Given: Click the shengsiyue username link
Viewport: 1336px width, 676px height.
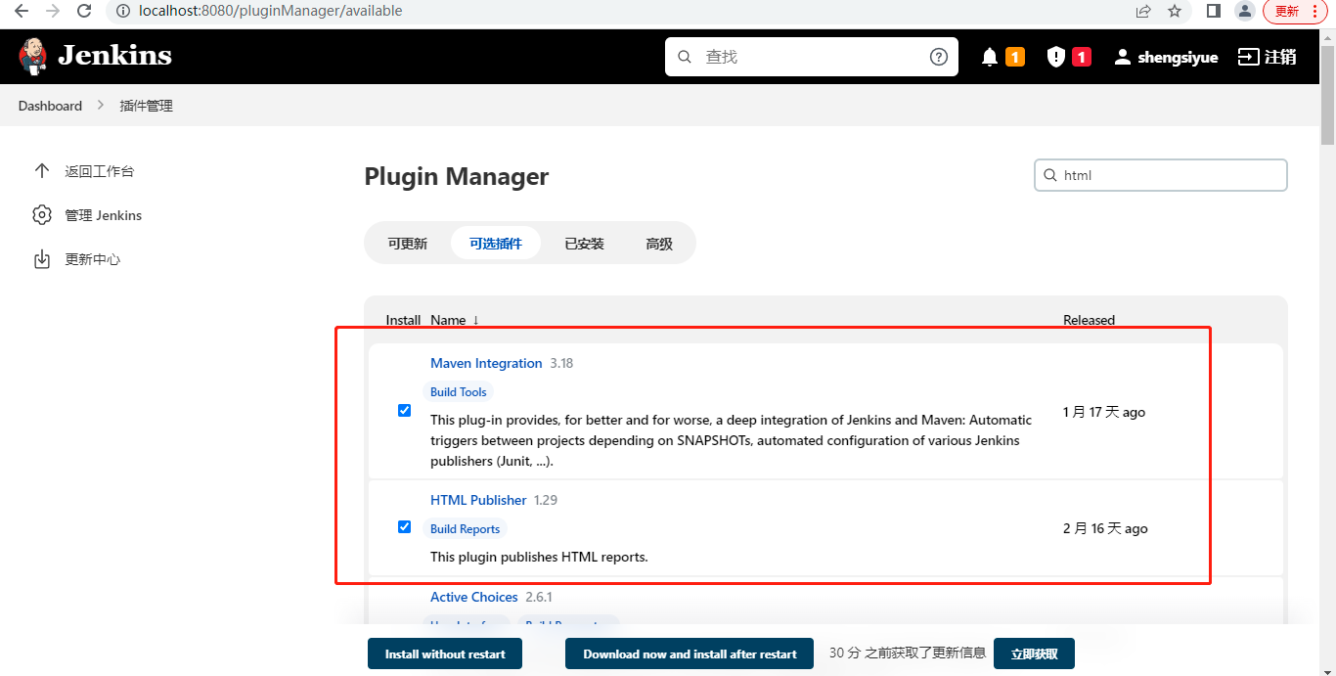Looking at the screenshot, I should click(1178, 57).
